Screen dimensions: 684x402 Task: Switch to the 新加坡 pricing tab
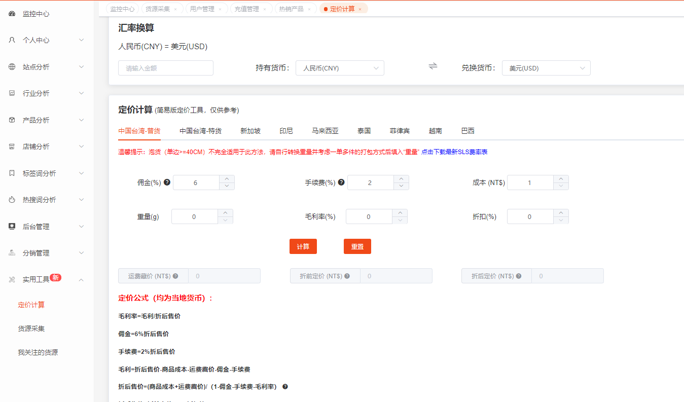250,130
